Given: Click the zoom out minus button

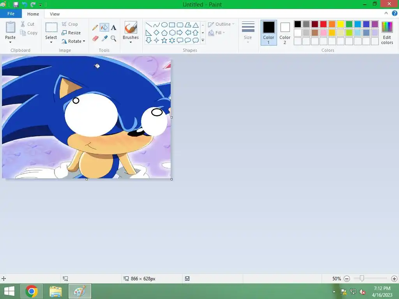Looking at the screenshot, I should (x=346, y=279).
